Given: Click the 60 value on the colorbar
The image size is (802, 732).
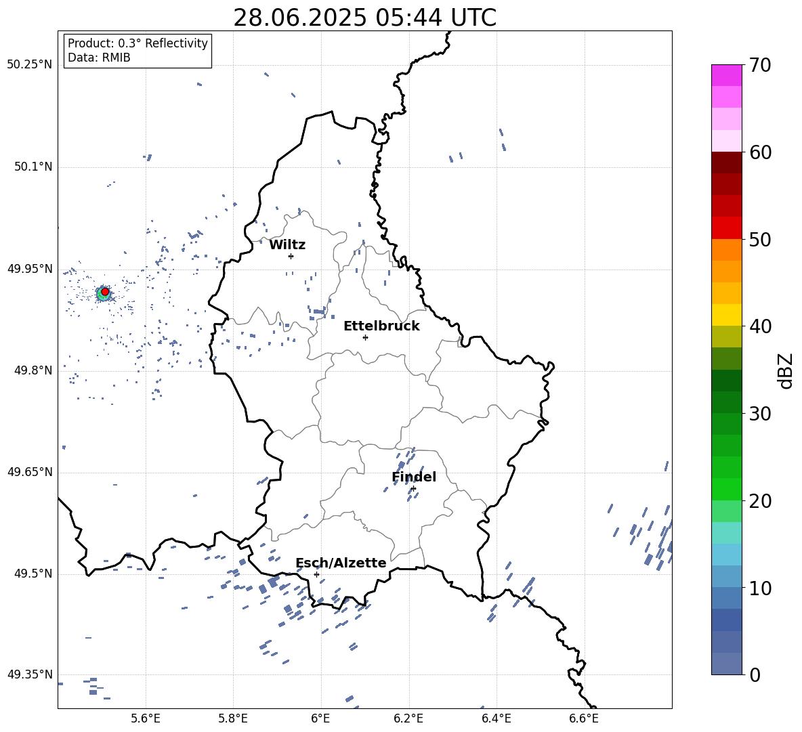Looking at the screenshot, I should (760, 152).
